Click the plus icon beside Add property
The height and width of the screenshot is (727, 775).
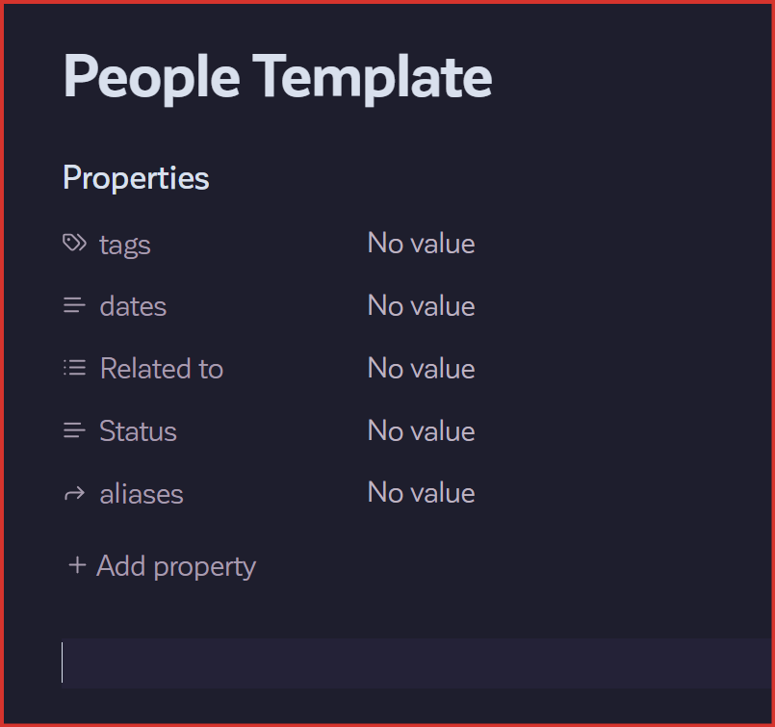tap(77, 565)
